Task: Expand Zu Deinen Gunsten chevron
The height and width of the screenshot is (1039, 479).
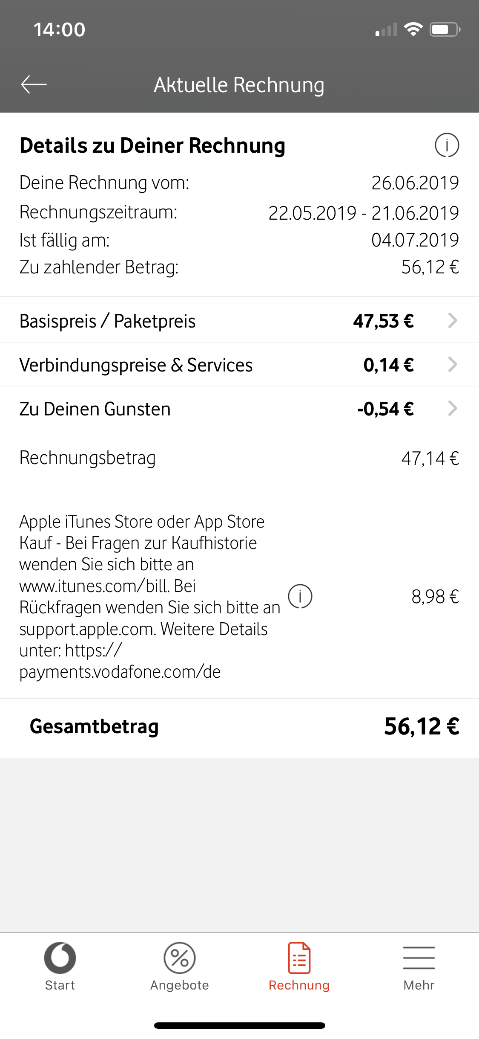Action: point(453,408)
